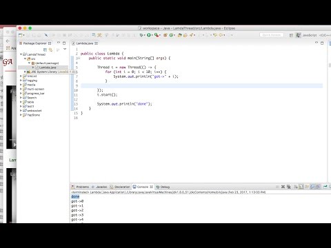331x248 pixels.
Task: Select Lambda.java in Package Explorer
Action: pos(48,68)
